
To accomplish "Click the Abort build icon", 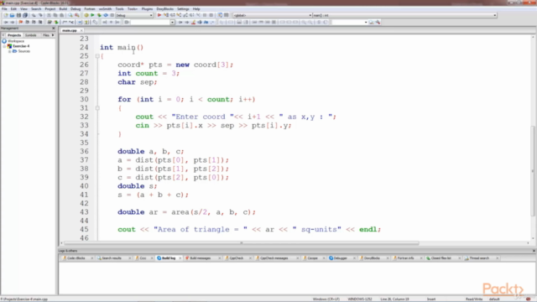I will [x=112, y=15].
